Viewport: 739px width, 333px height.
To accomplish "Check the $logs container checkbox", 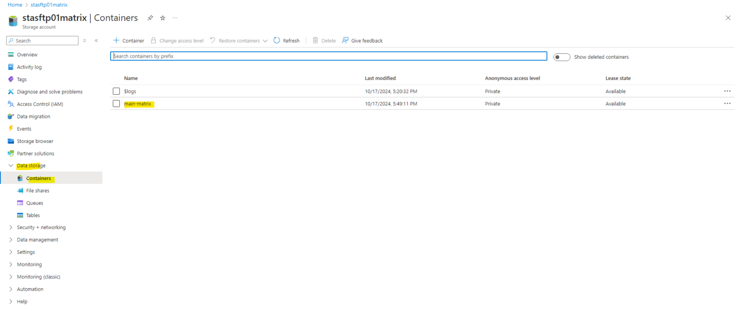I will pos(116,91).
